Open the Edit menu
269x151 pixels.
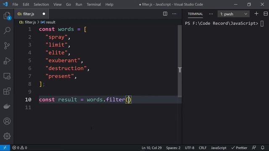point(26,5)
